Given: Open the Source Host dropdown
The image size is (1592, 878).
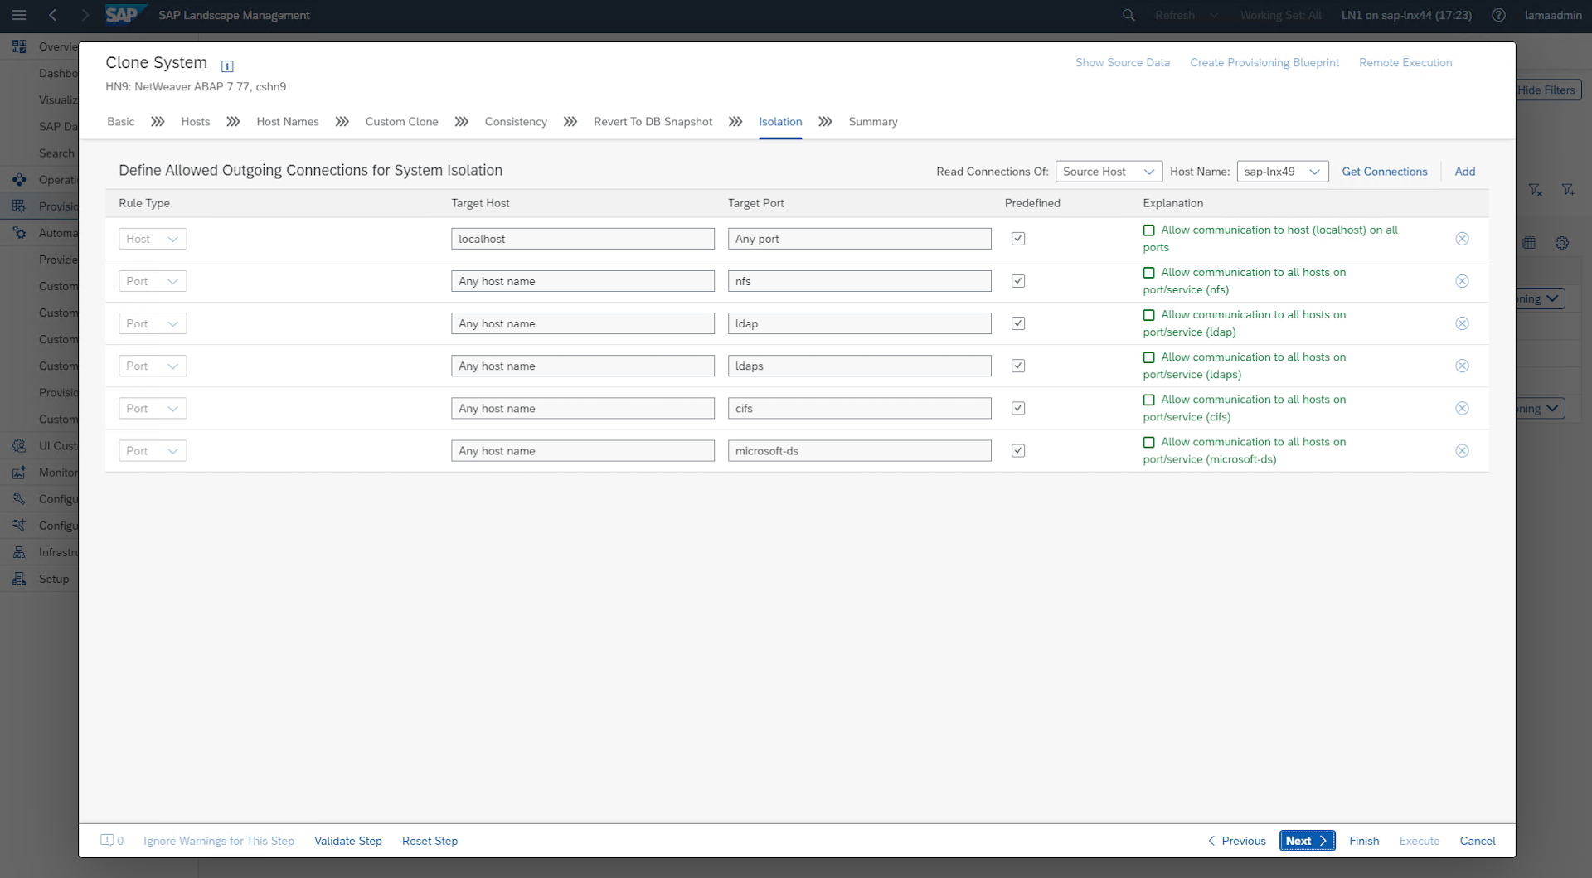Looking at the screenshot, I should click(1108, 172).
